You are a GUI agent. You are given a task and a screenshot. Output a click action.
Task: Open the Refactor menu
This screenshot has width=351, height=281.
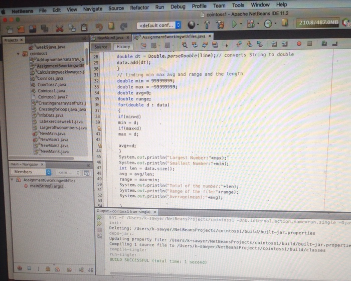(x=139, y=8)
